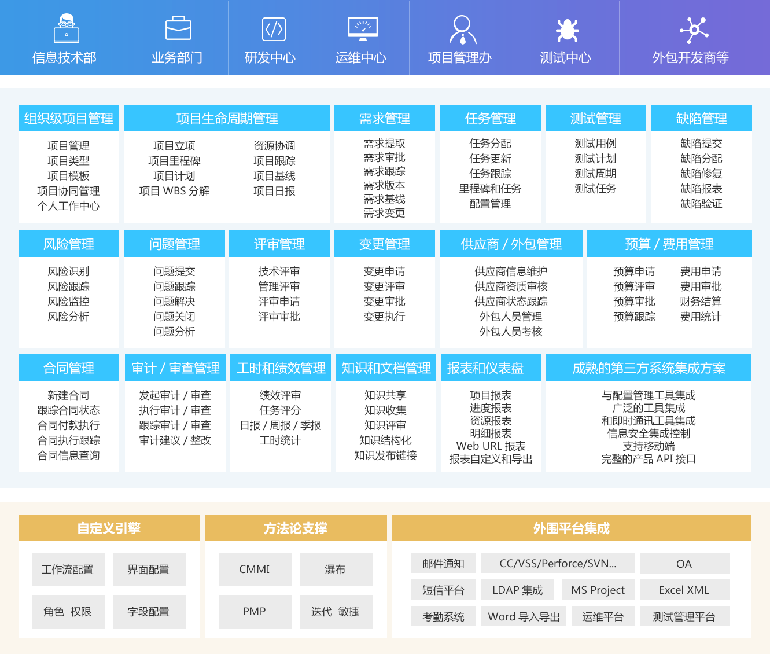Click the 邮件通知 integration button
Image resolution: width=770 pixels, height=654 pixels.
pos(444,563)
